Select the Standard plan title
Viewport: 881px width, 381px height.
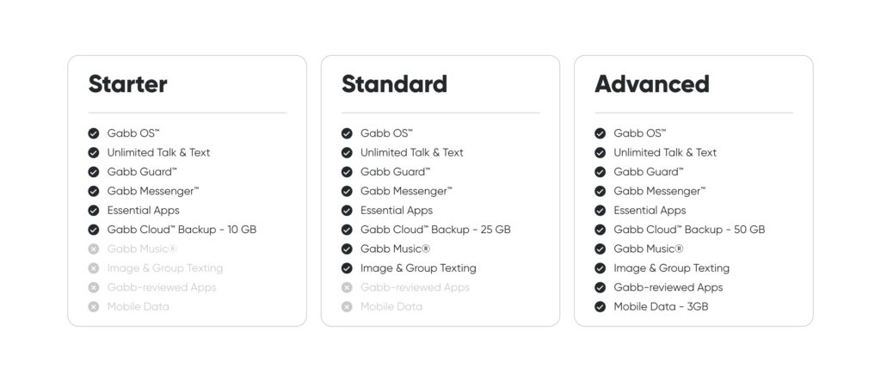tap(394, 83)
